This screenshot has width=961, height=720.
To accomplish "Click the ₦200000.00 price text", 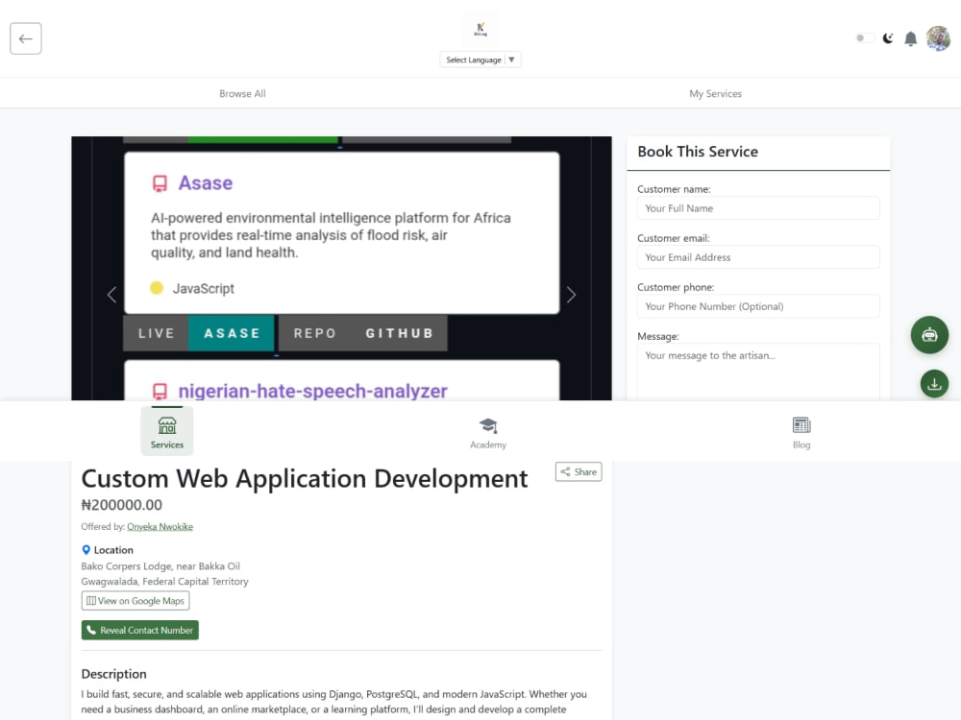I will click(x=121, y=505).
